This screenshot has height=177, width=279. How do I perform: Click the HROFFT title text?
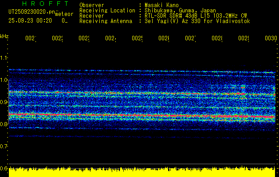point(45,4)
